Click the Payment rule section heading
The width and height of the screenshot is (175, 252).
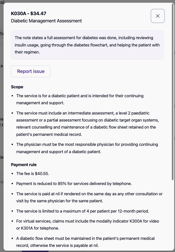click(24, 165)
